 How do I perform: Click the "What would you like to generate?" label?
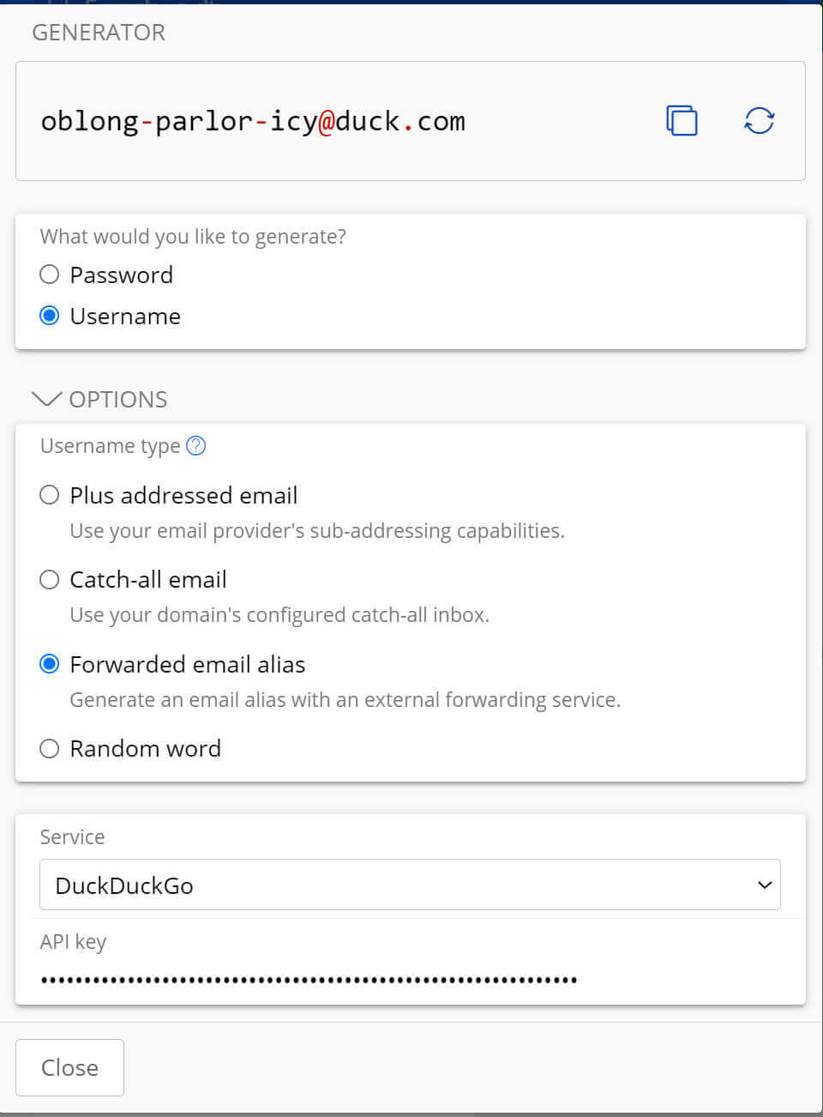point(193,237)
